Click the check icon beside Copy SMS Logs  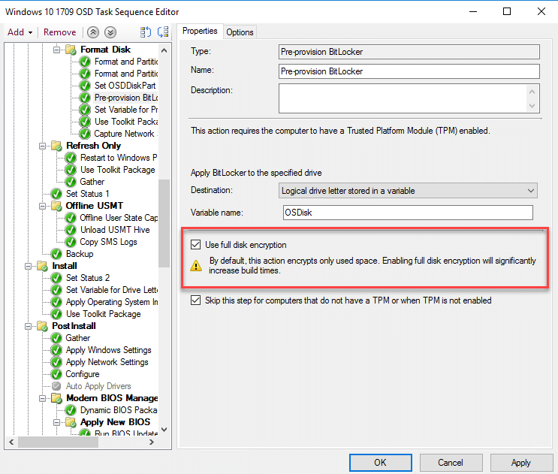(x=71, y=242)
